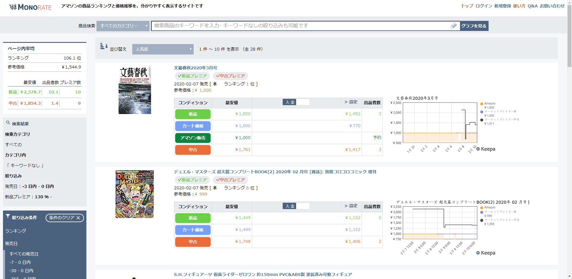Click 中古 condition button for Duel Masters
Viewport: 572px width, 279px height.
tap(193, 242)
